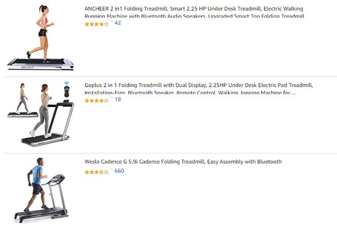Click the Weslo Cadence star rating icons
Image resolution: width=337 pixels, height=229 pixels.
[x=97, y=172]
